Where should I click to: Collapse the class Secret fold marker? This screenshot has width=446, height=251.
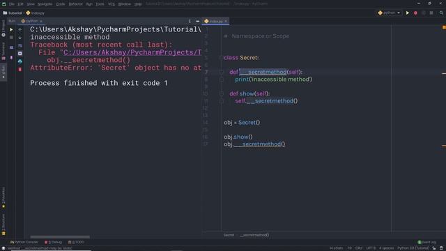point(222,58)
